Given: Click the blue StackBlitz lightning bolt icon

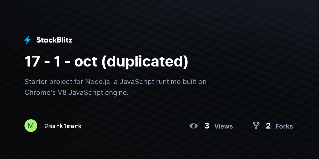Looking at the screenshot, I should coord(28,40).
